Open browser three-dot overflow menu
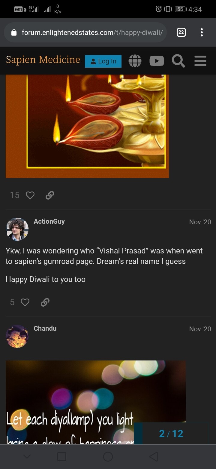The width and height of the screenshot is (216, 469). coord(202,32)
